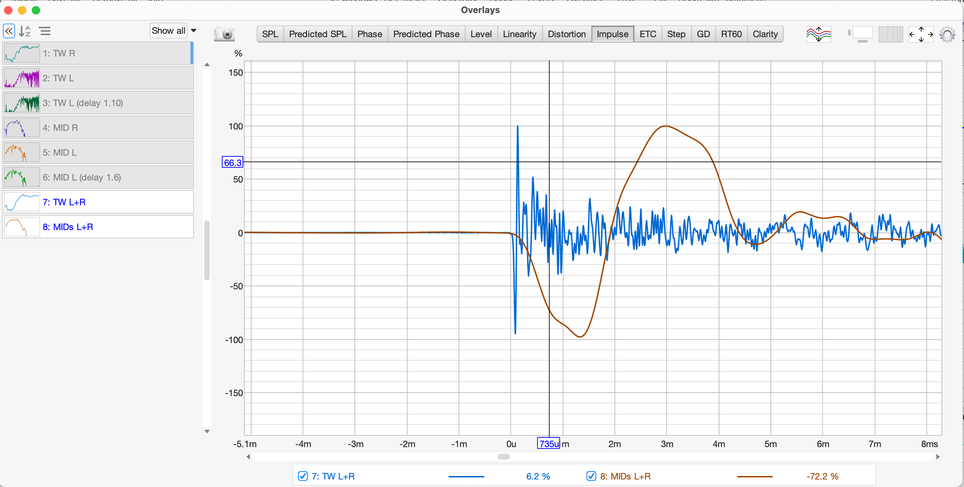Select the 4: MID R measurement

(98, 128)
